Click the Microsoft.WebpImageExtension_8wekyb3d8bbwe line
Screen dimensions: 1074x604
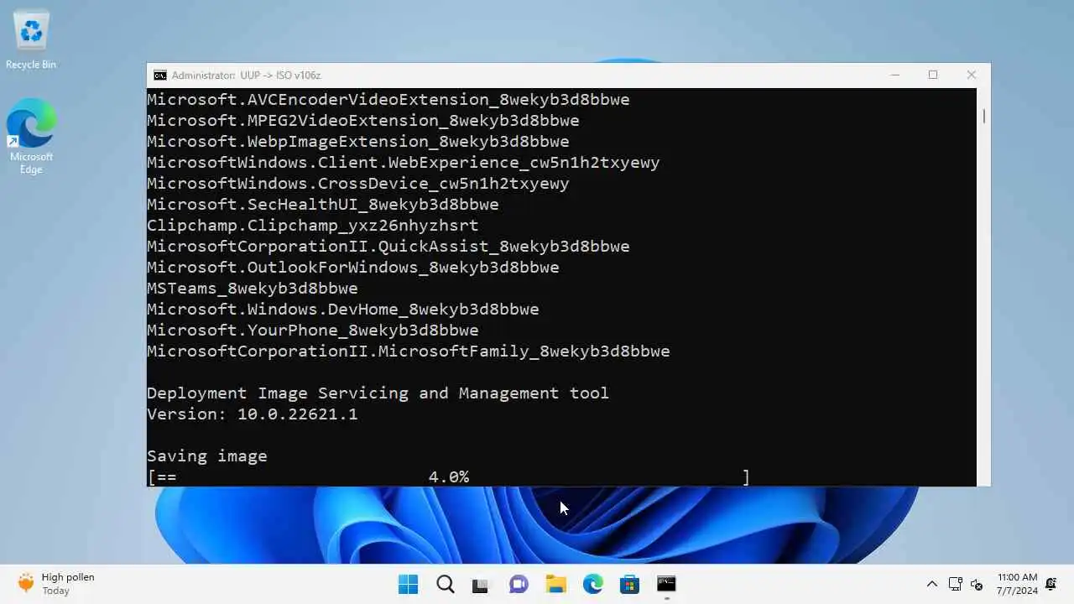[x=358, y=142]
